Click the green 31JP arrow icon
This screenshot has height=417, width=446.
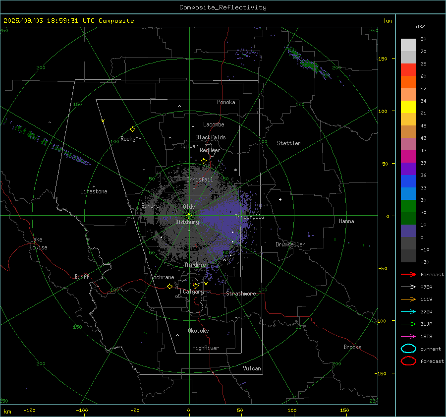click(x=408, y=324)
